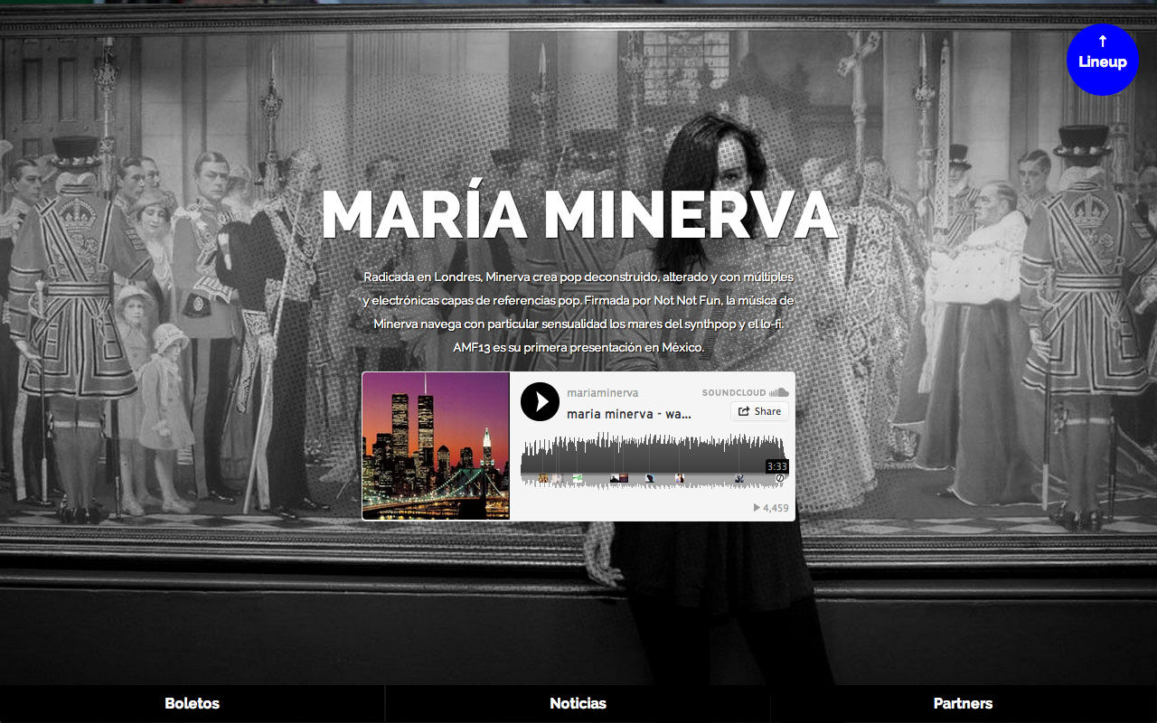This screenshot has height=723, width=1157.
Task: Click the leftmost comment avatar on the waveform
Action: click(x=544, y=478)
